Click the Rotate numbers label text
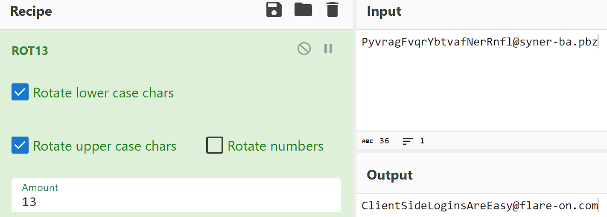Viewport: 607px width, 217px height. click(275, 146)
